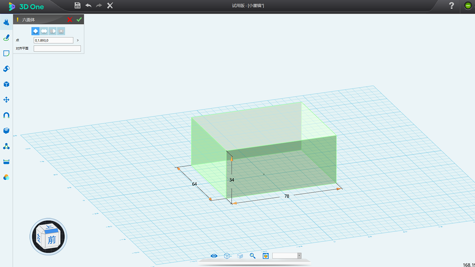Click the 对齐平面 input field

pos(57,49)
